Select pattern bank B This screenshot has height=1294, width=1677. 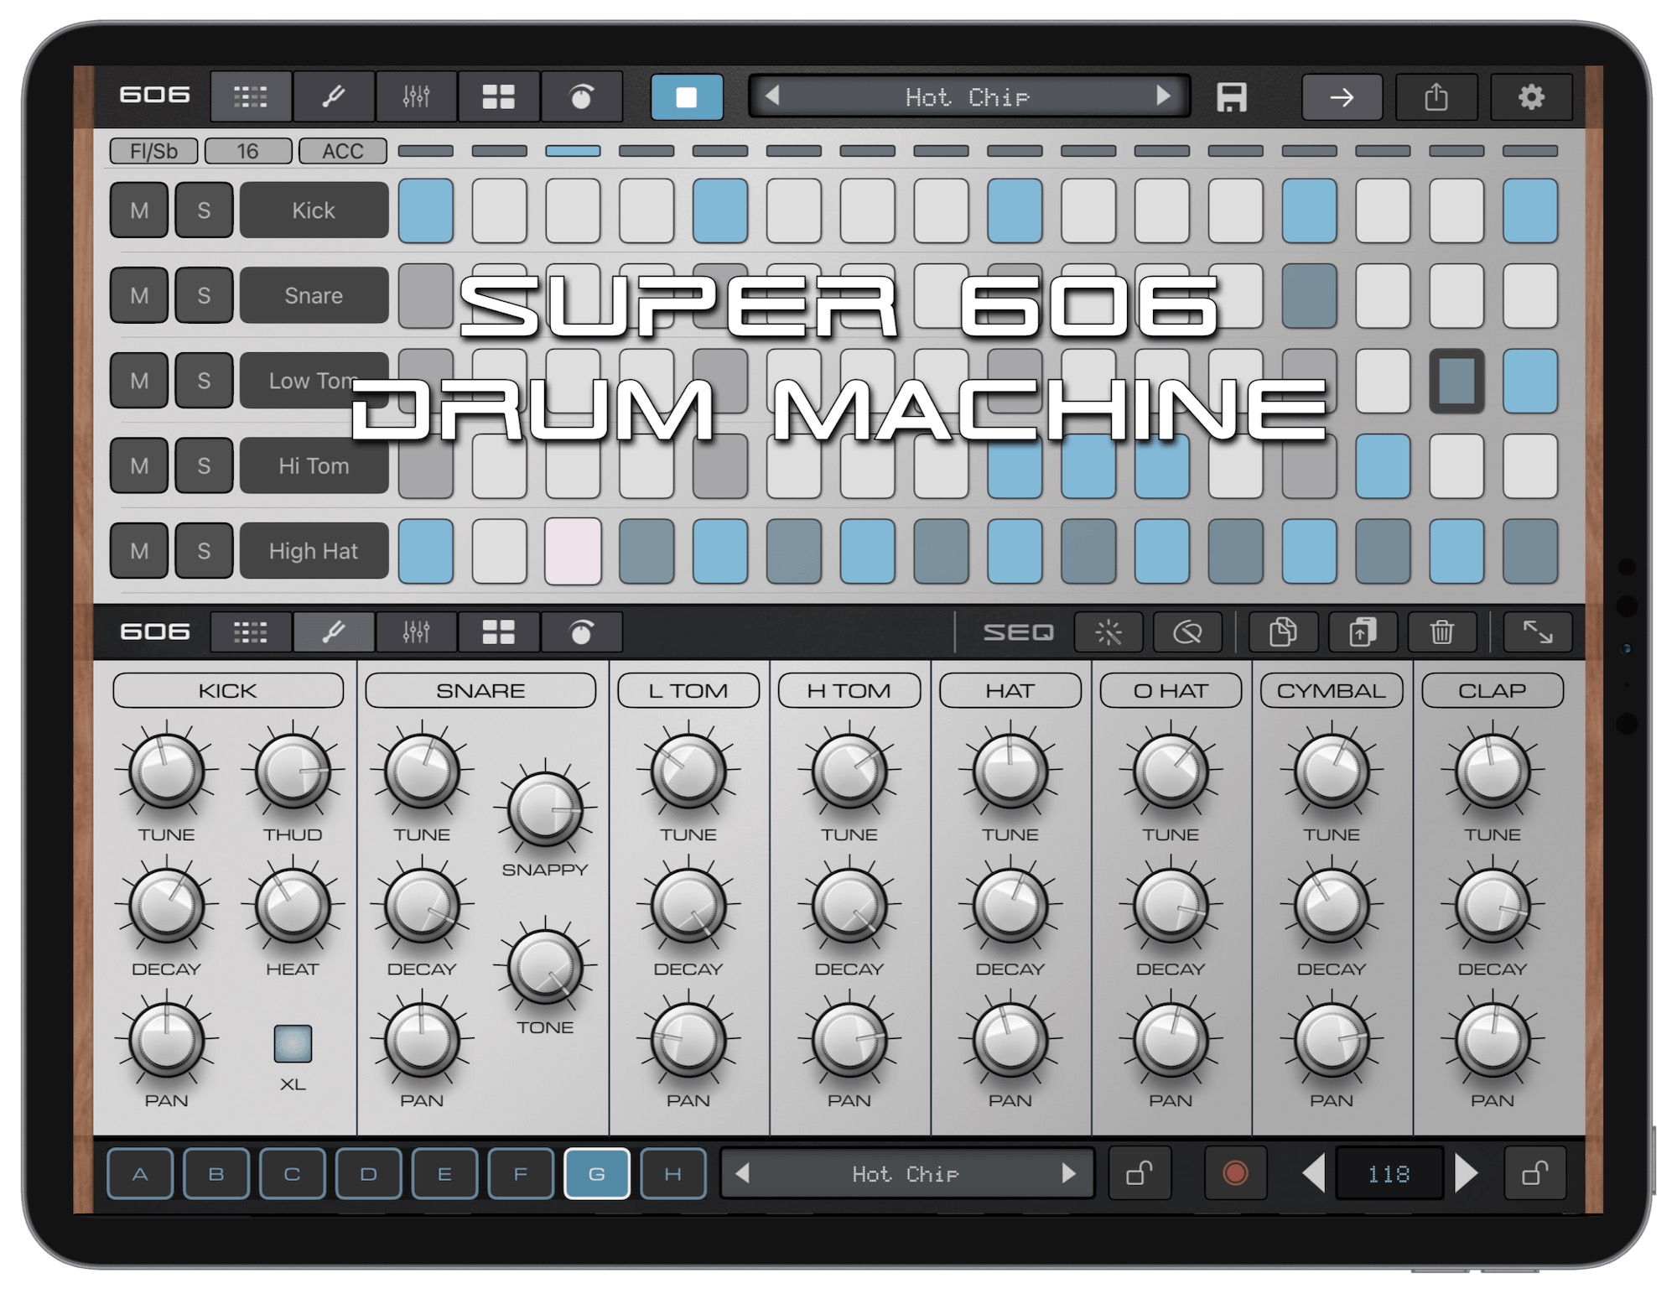click(216, 1173)
